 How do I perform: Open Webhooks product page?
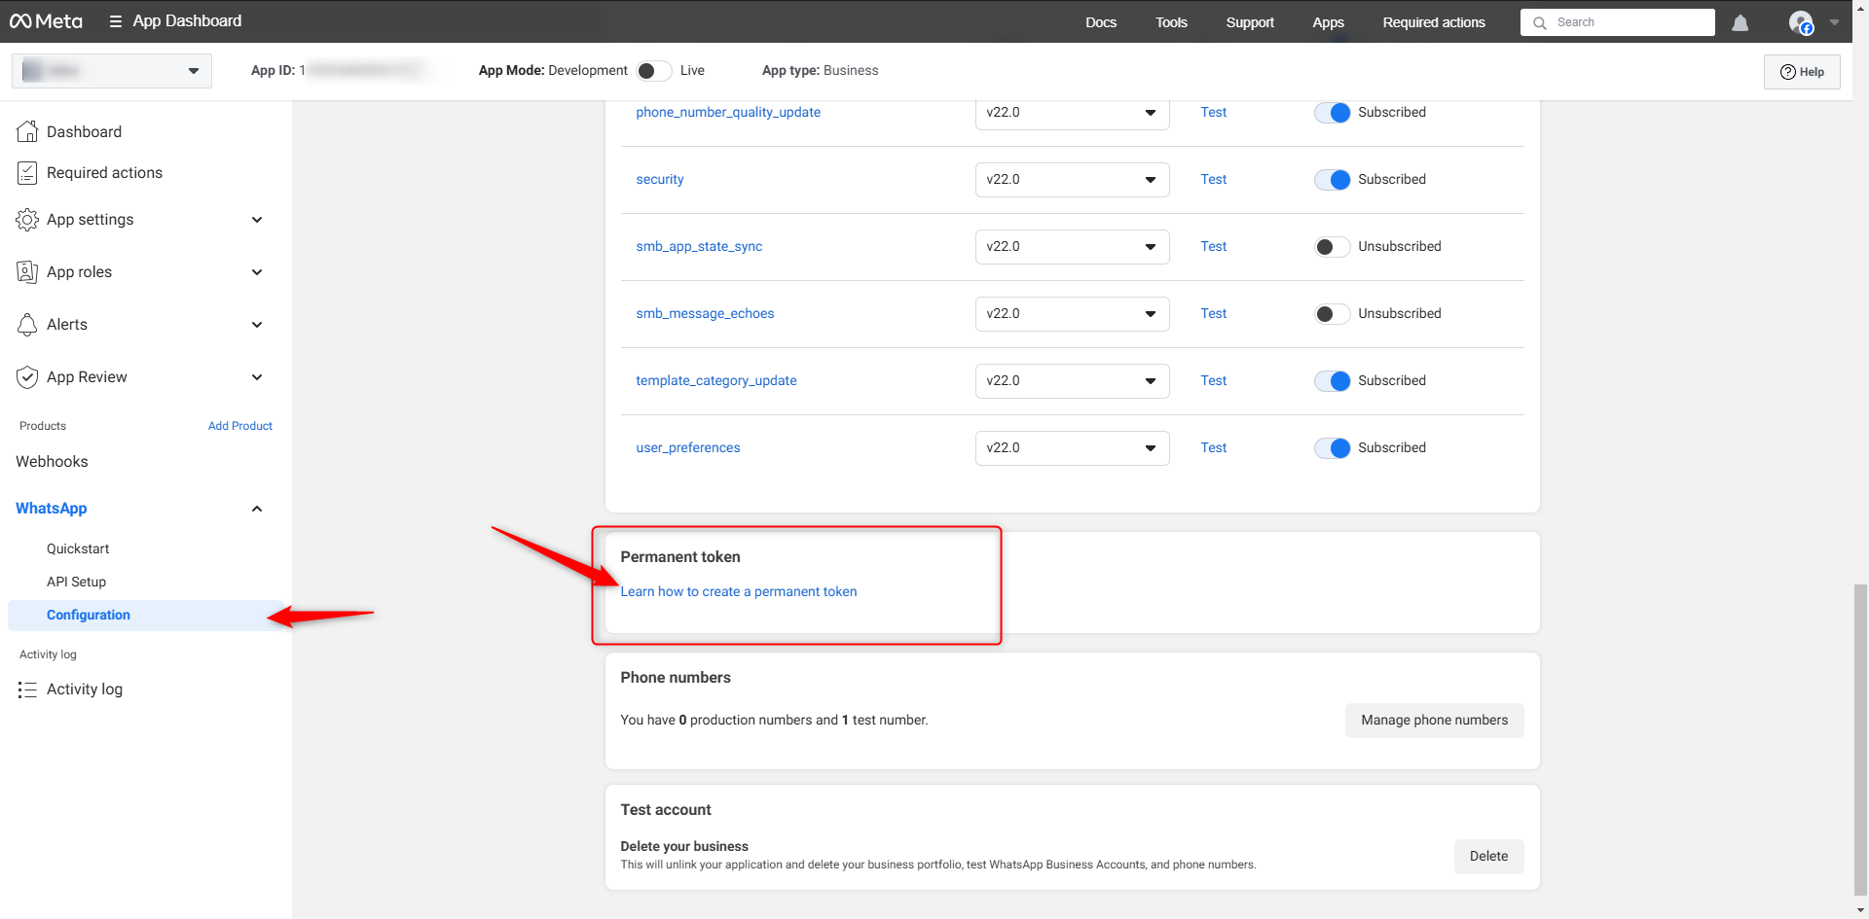point(52,462)
